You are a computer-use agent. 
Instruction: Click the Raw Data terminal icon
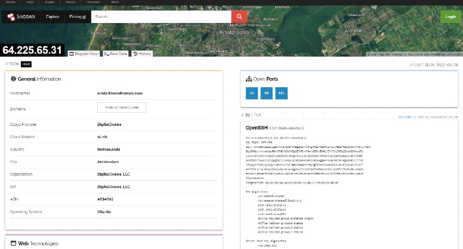point(106,54)
